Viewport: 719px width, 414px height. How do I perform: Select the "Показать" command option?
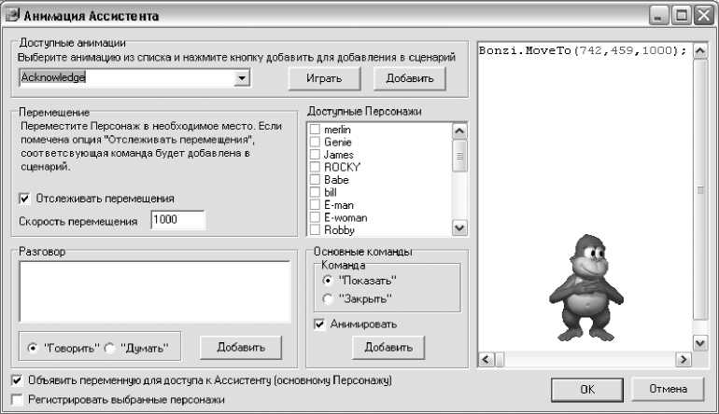tap(328, 280)
